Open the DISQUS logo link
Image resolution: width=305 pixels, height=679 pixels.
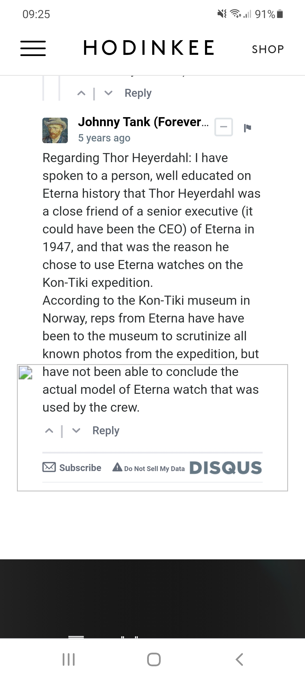point(226,468)
